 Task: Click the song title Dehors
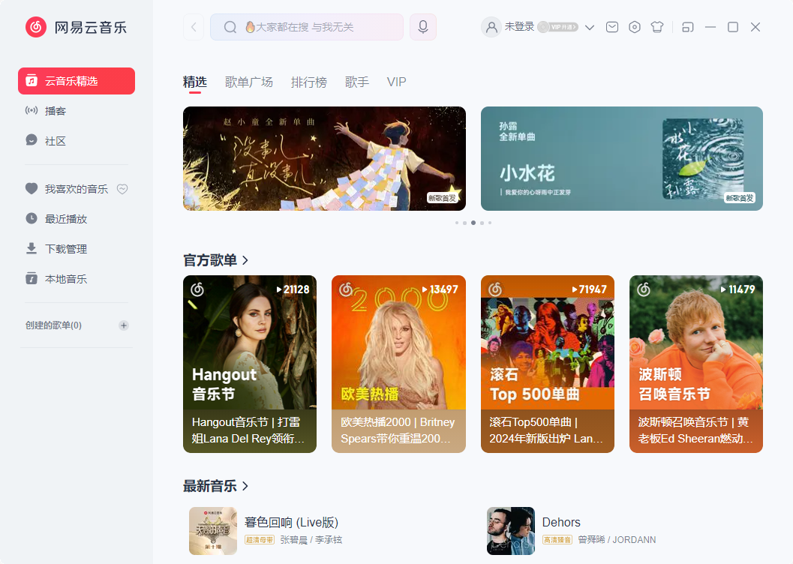click(561, 523)
